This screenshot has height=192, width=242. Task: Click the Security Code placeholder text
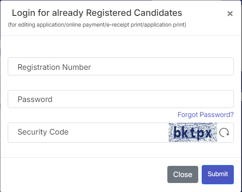[x=43, y=132]
